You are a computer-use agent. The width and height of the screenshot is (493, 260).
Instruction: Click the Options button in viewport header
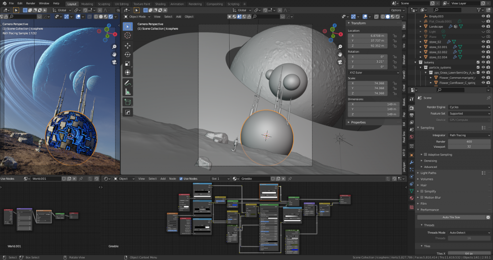(x=397, y=10)
